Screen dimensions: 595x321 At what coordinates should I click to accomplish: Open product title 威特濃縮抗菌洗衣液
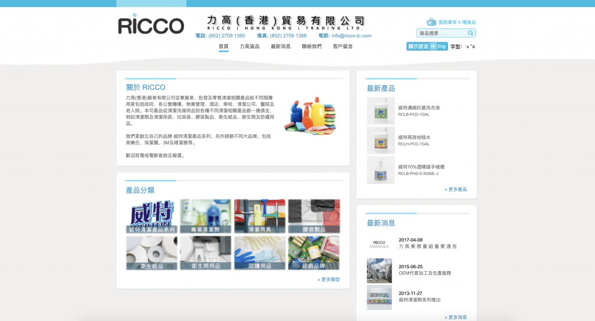418,107
